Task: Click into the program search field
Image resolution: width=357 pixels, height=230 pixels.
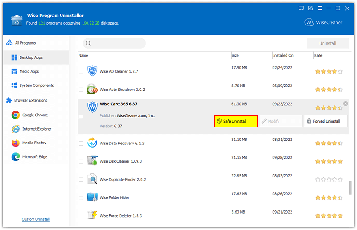Action: (114, 43)
